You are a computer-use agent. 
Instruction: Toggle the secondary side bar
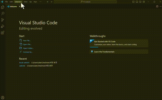[x=140, y=2]
